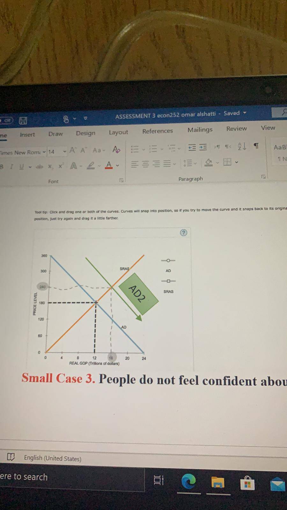The height and width of the screenshot is (510, 287).
Task: Open the saved-status dropdown beside document title
Action: (x=245, y=113)
